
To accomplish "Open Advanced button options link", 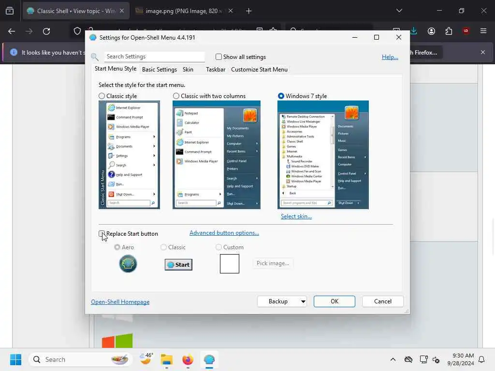I will pyautogui.click(x=224, y=233).
